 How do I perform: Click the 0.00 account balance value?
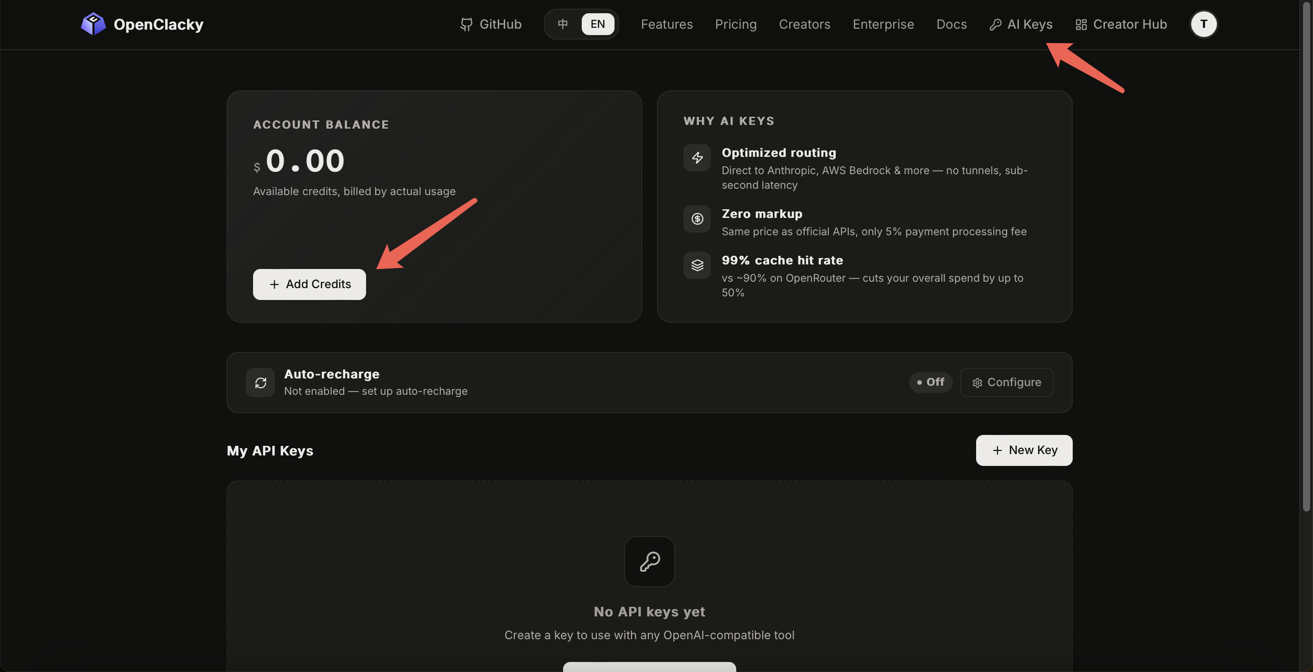click(x=305, y=161)
